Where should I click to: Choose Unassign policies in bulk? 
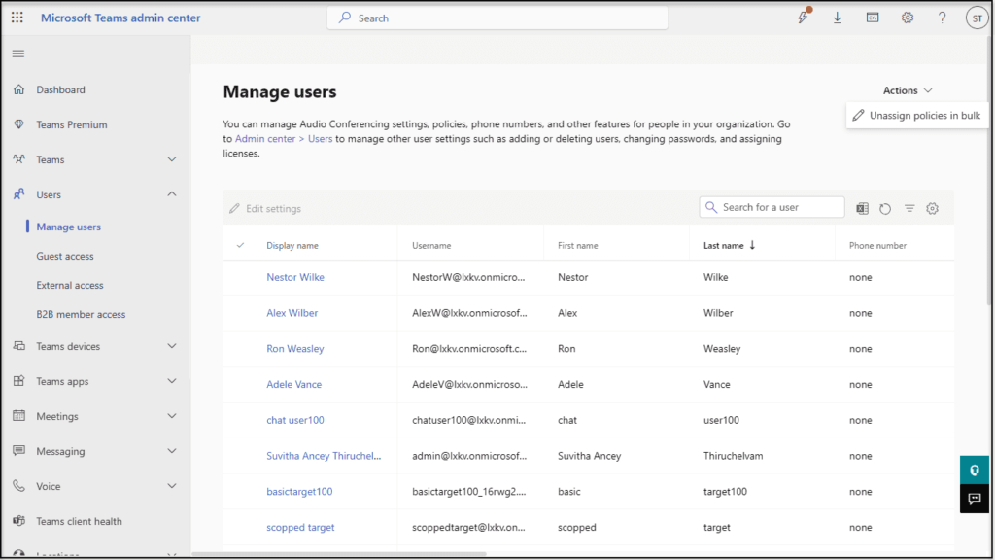(916, 114)
